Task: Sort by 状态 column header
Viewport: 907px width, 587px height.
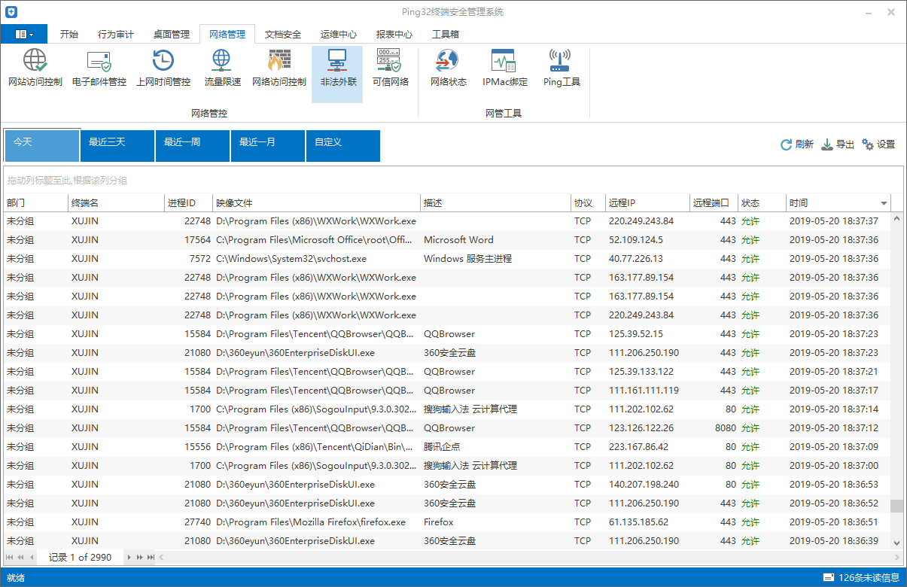Action: 762,203
